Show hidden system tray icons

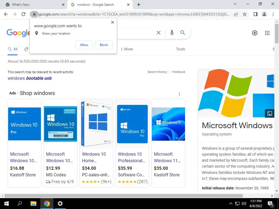pos(231,204)
